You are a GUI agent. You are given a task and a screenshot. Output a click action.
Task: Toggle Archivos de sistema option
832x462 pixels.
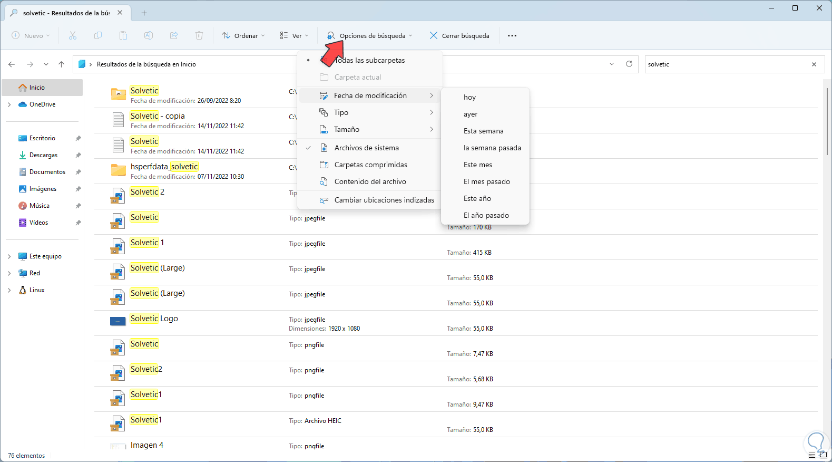tap(369, 148)
